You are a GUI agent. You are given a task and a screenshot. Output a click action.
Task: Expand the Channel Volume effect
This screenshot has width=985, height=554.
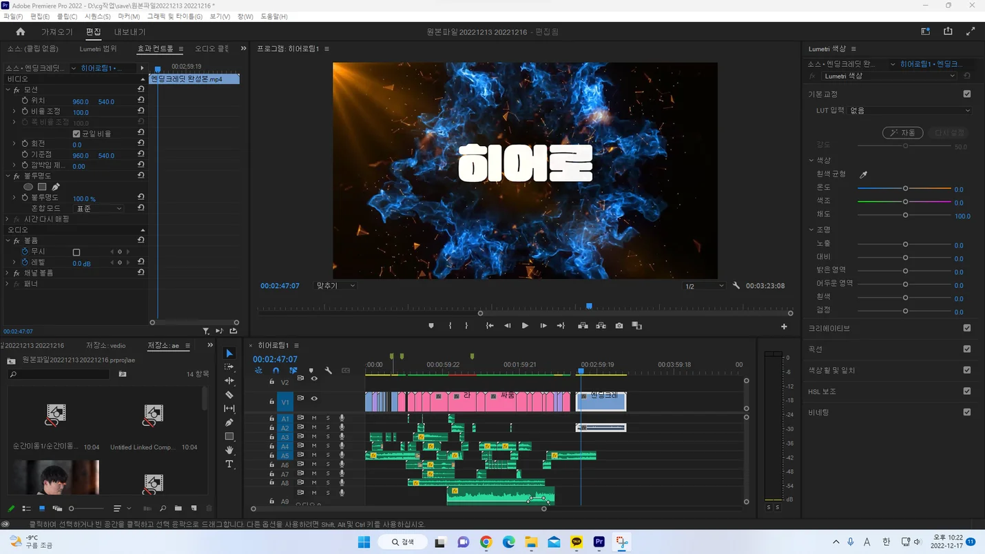pyautogui.click(x=8, y=273)
